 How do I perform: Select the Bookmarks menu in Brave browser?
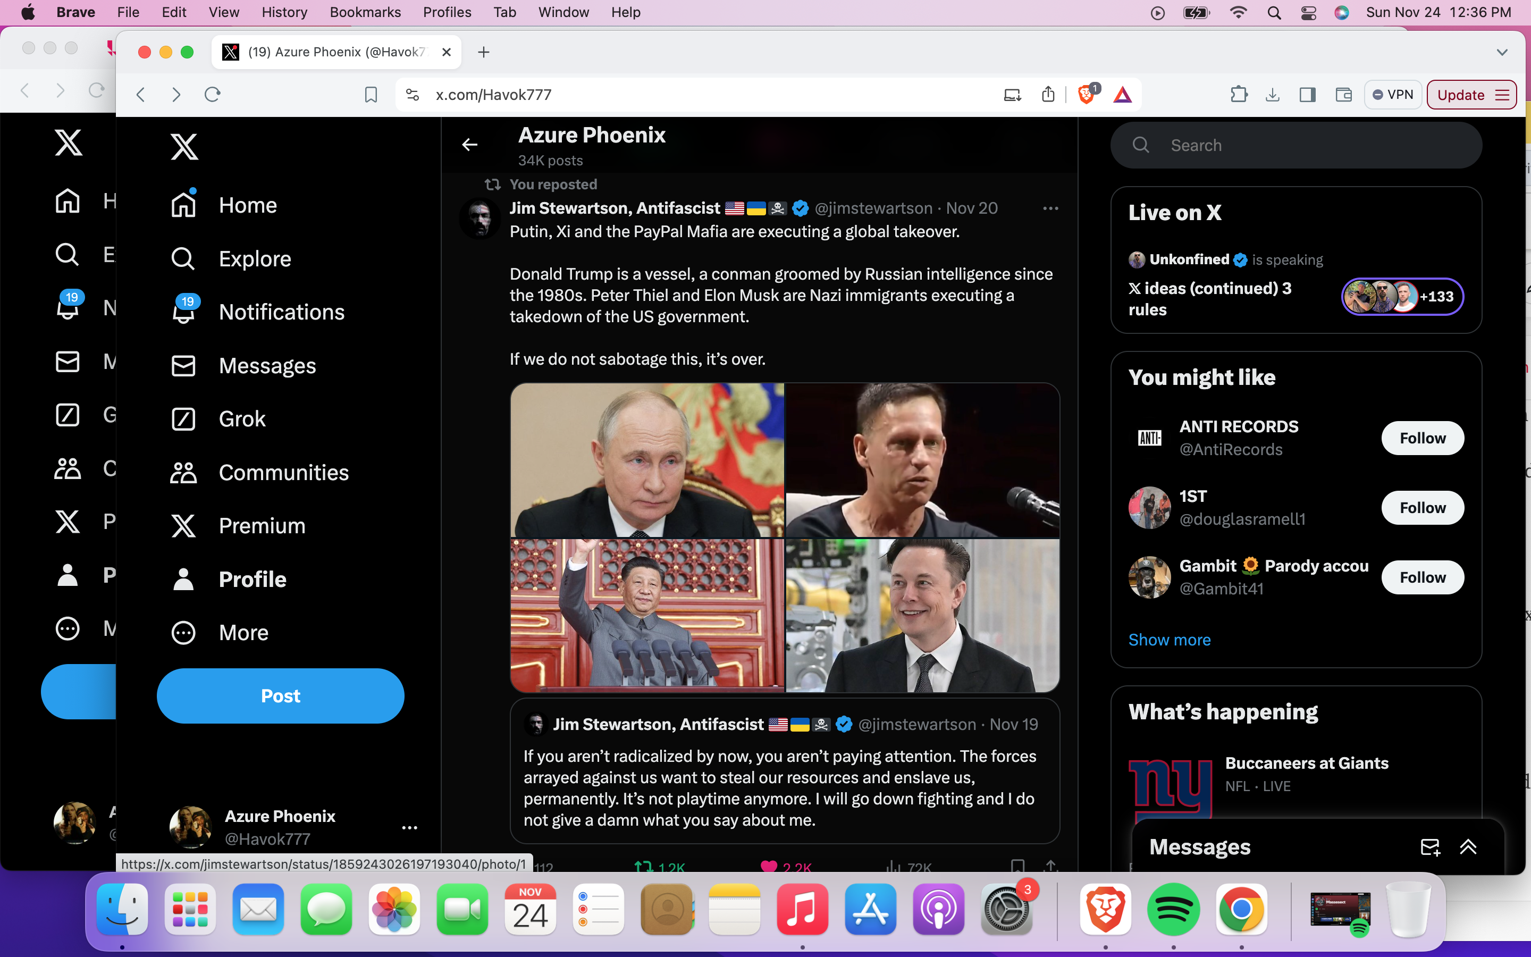click(x=364, y=12)
